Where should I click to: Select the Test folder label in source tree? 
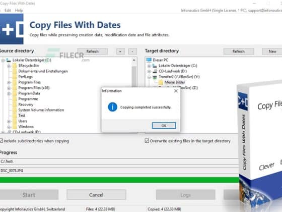(22, 116)
